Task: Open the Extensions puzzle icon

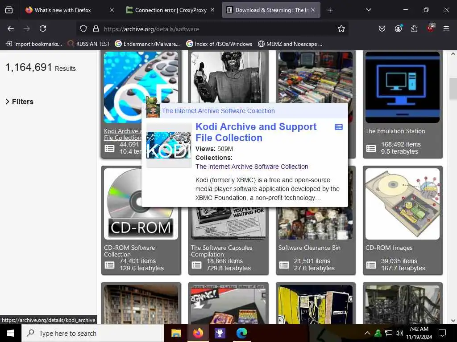Action: pyautogui.click(x=414, y=28)
